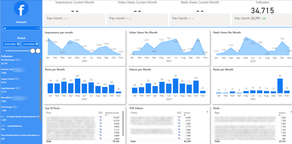Open URL link icon for 4,483 views video
Screen dimensions: 292x144
[179, 117]
